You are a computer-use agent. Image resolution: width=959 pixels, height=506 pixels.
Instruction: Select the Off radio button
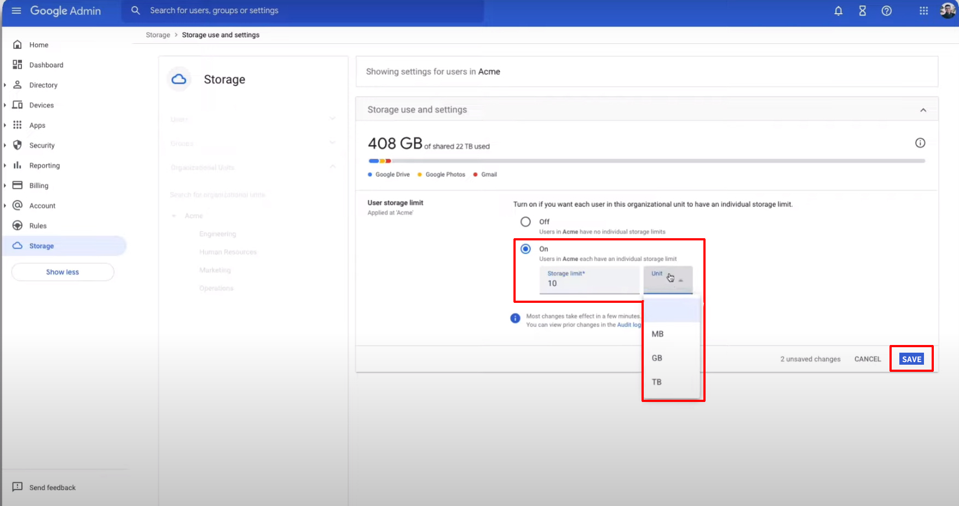click(x=525, y=222)
